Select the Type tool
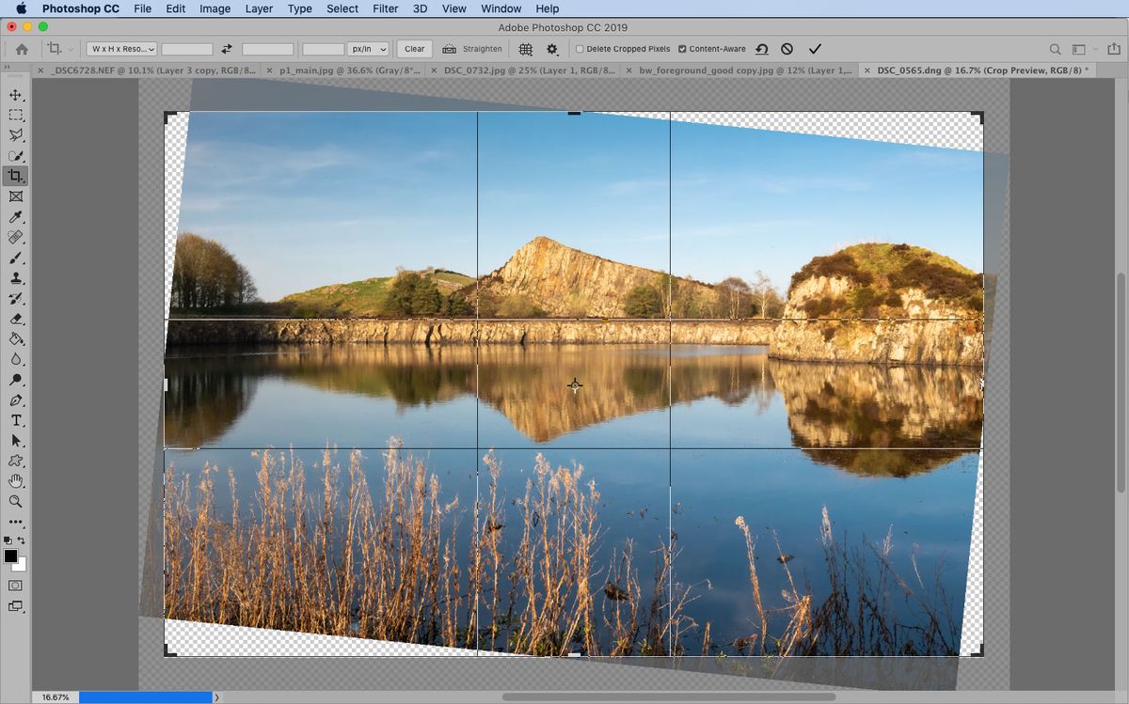The height and width of the screenshot is (704, 1129). pyautogui.click(x=16, y=420)
